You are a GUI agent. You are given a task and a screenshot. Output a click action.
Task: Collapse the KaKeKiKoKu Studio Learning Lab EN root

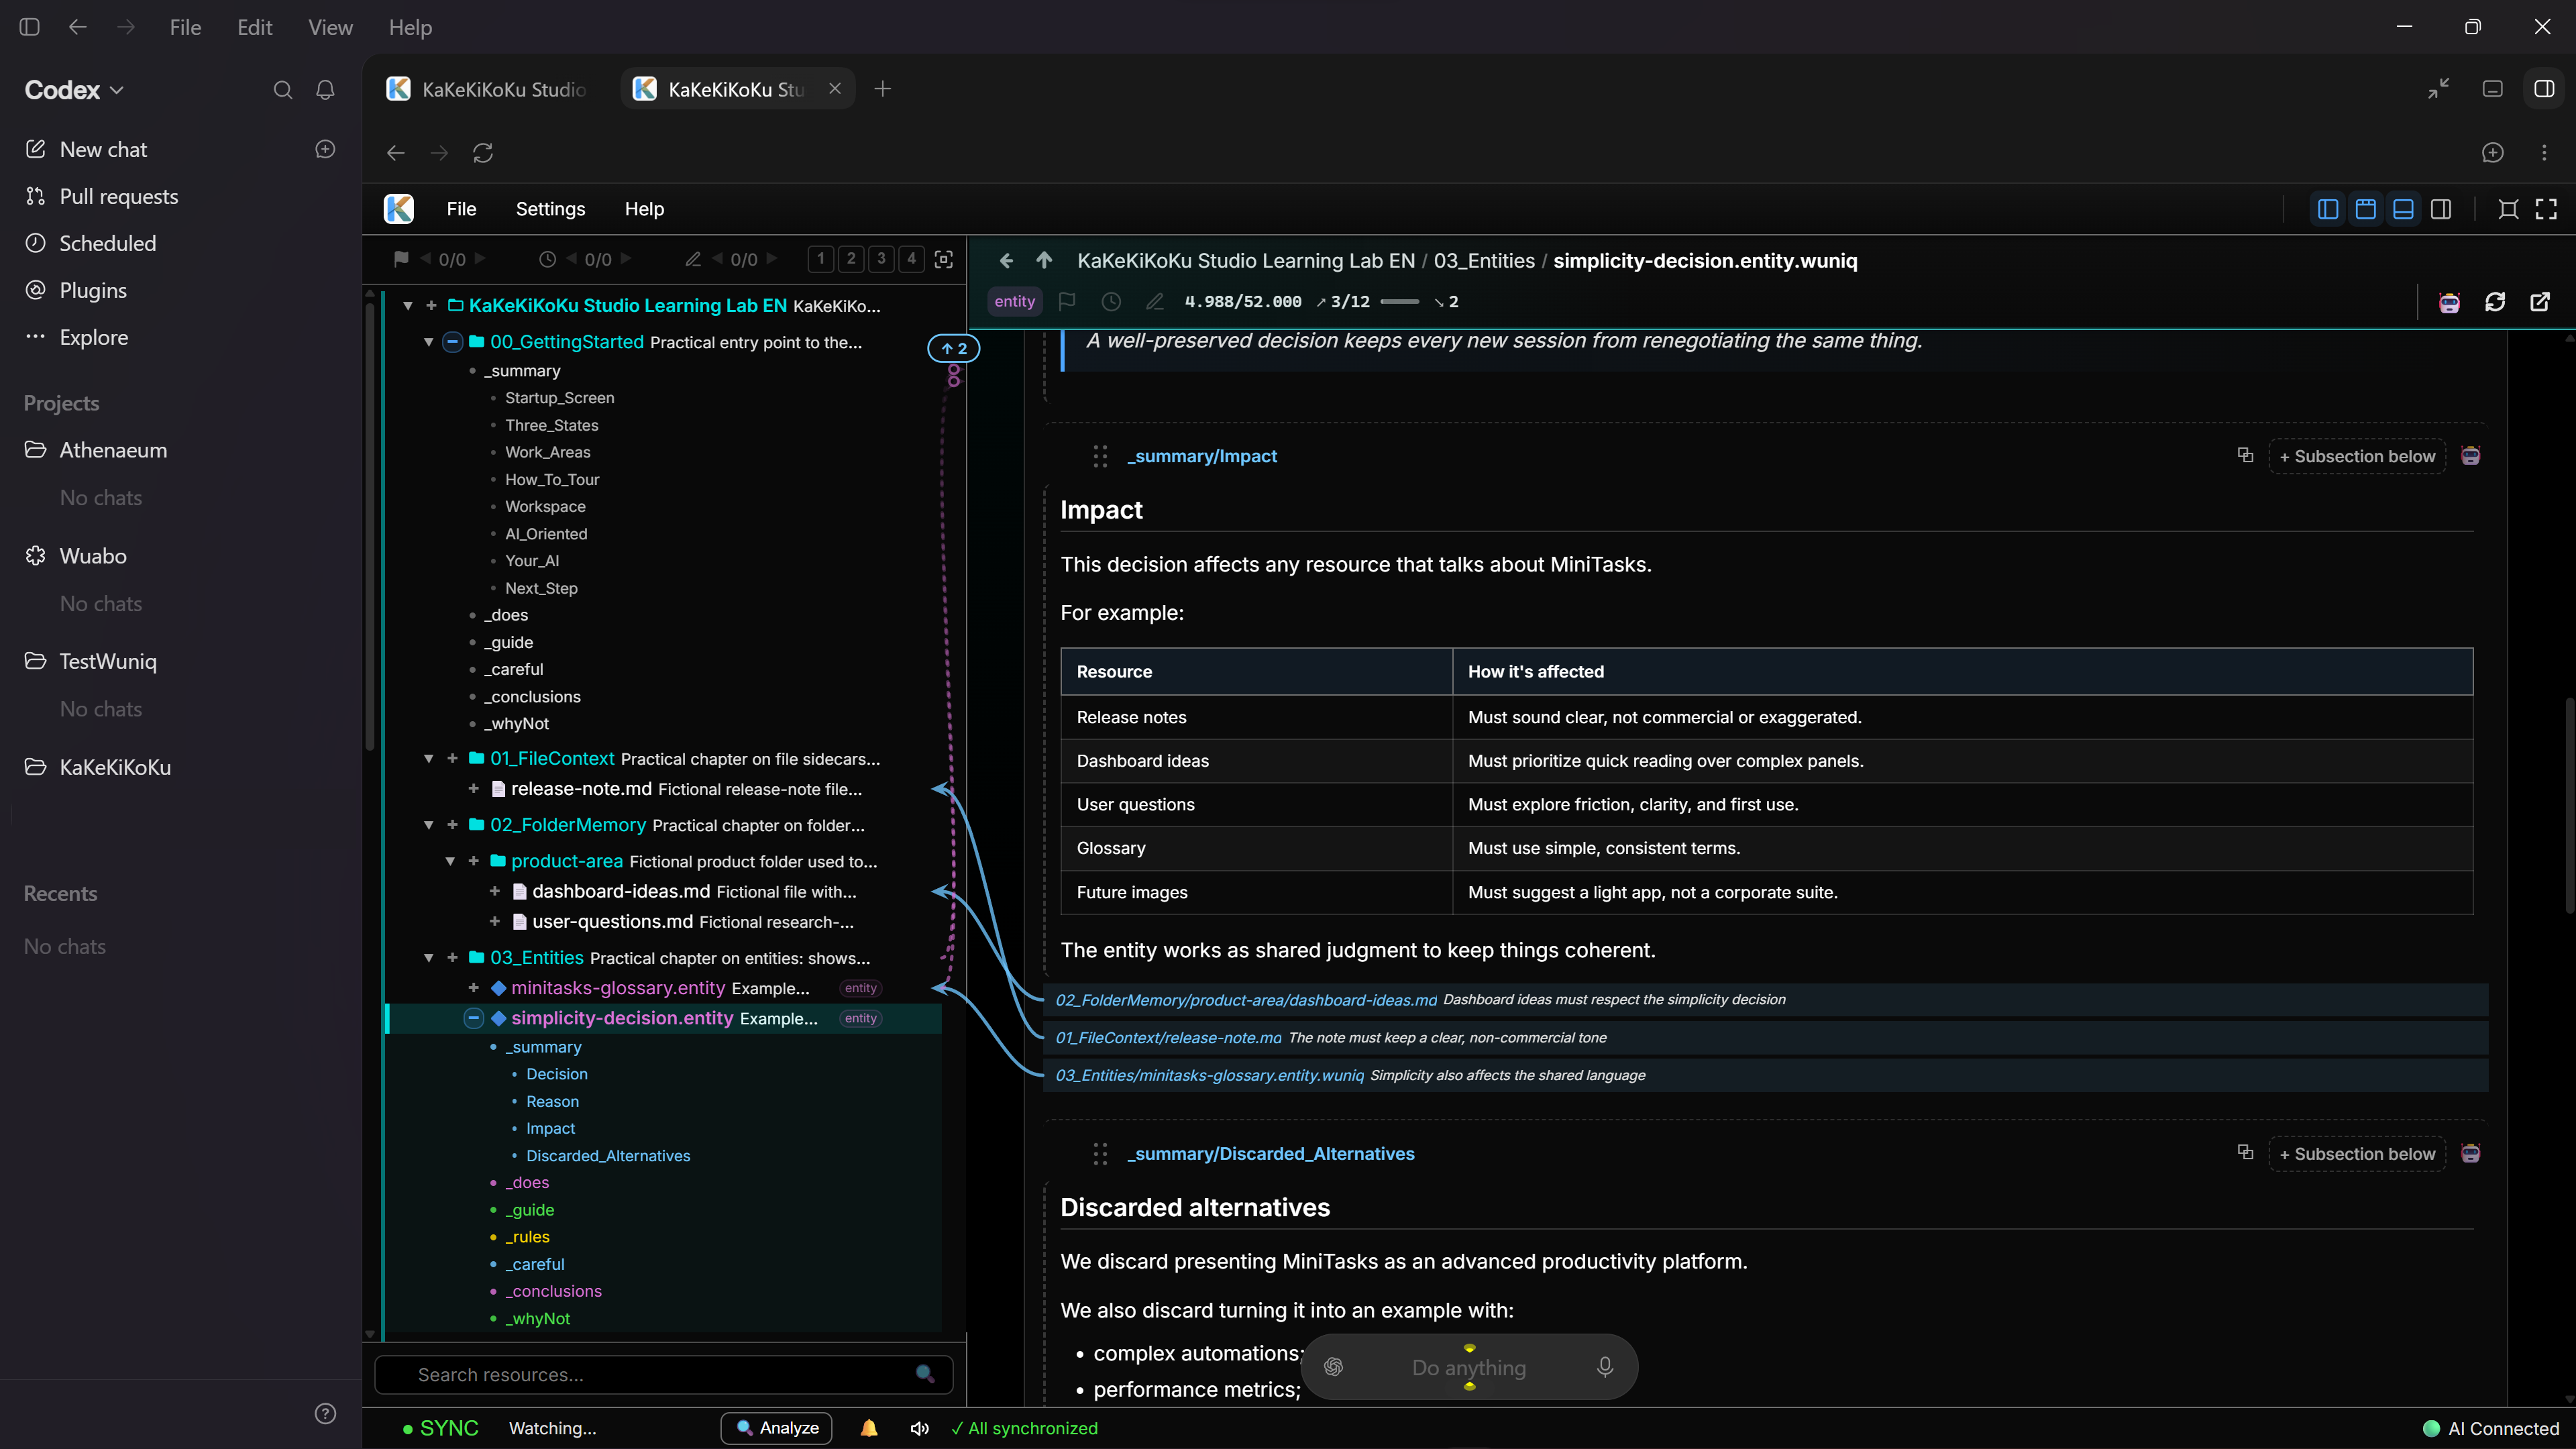(x=408, y=306)
